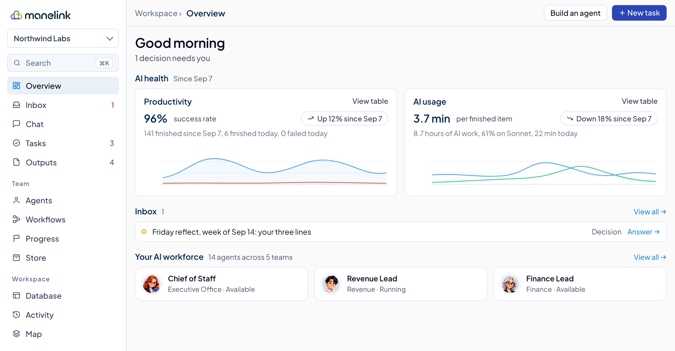Click the Finance Lead avatar
The width and height of the screenshot is (675, 351).
pyautogui.click(x=510, y=284)
